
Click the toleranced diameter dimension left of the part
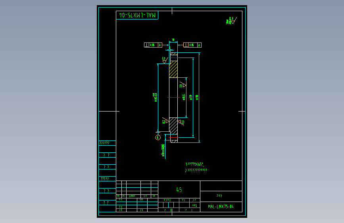click(x=156, y=97)
